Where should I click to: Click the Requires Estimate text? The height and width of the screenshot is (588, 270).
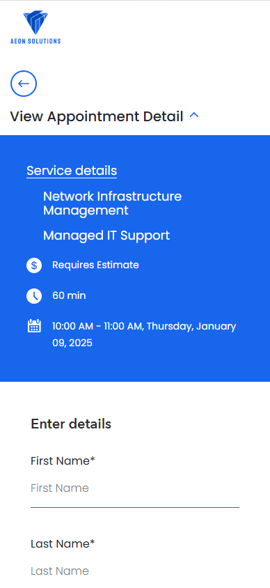95,265
